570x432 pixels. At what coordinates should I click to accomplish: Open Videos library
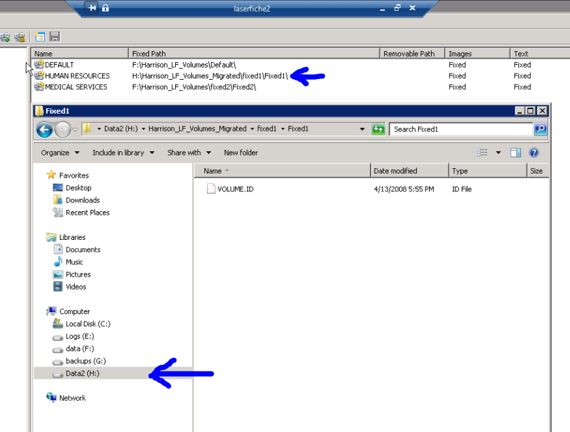click(76, 287)
